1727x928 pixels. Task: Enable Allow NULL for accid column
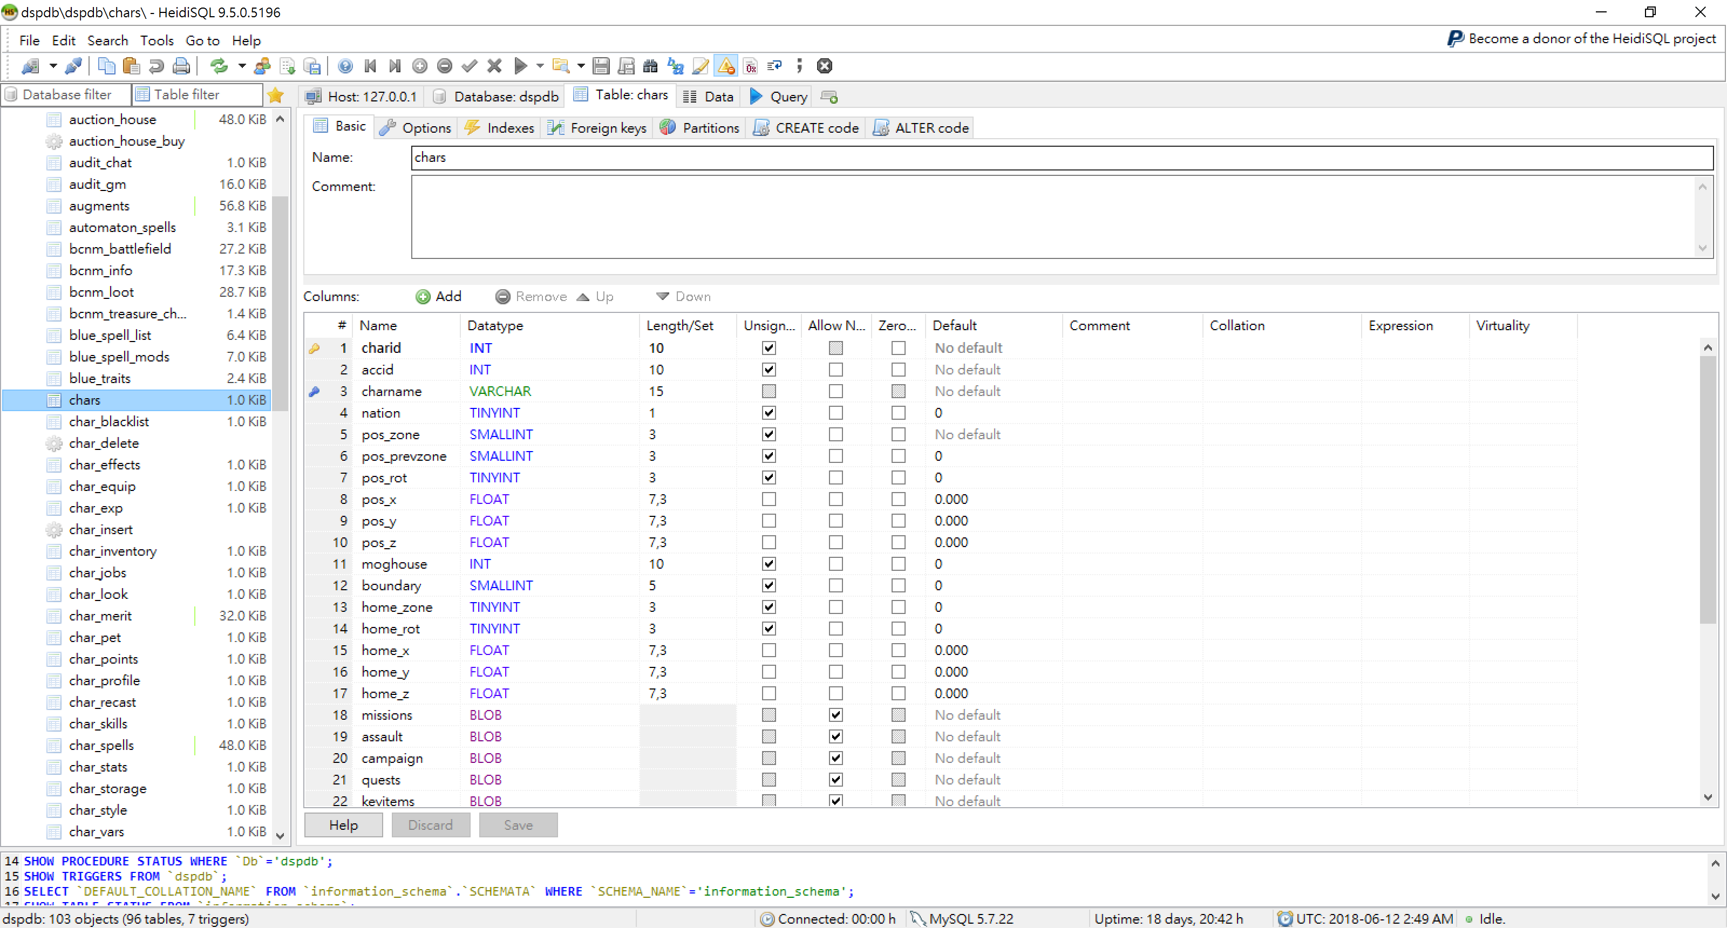coord(835,370)
